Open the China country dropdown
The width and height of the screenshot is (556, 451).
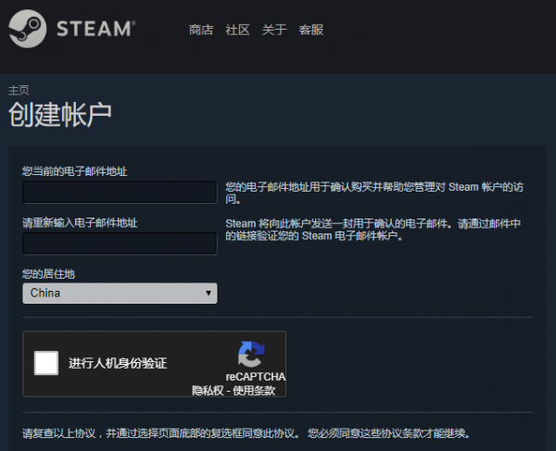click(x=120, y=294)
